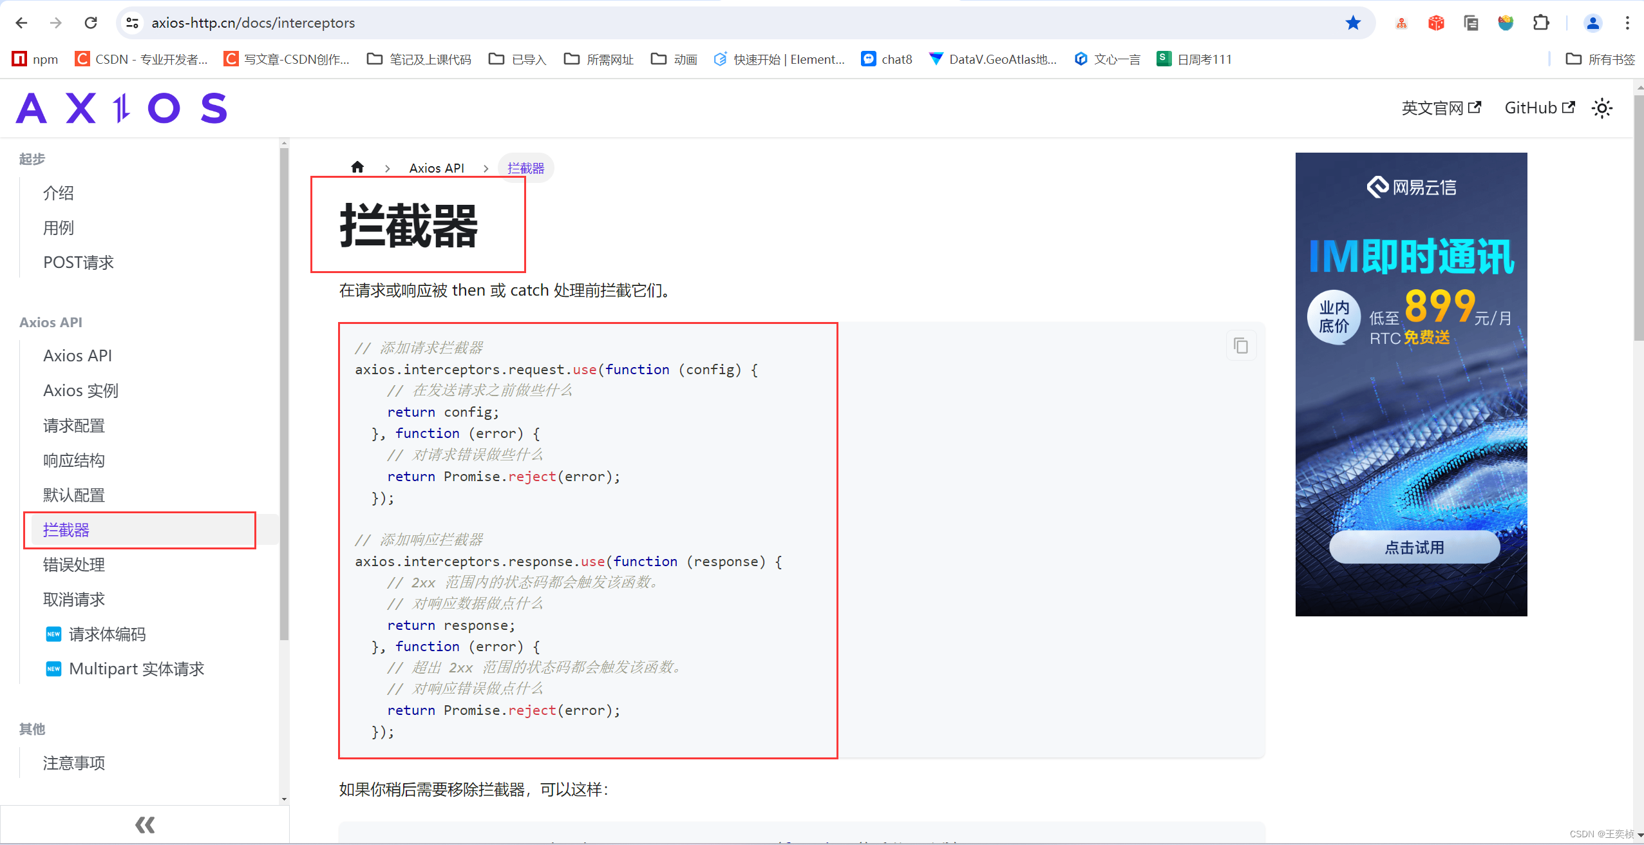
Task: Click the back navigation arrow
Action: 21,23
